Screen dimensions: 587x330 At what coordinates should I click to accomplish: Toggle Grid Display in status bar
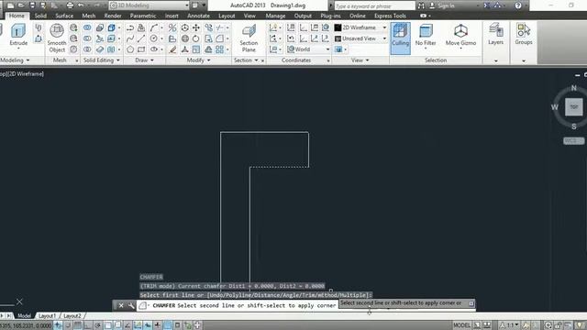77,325
